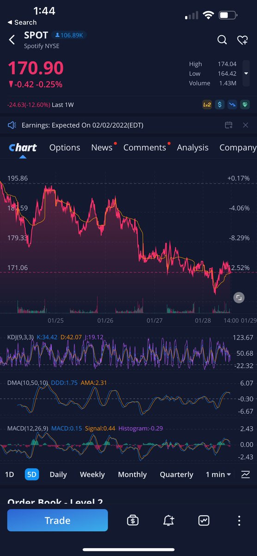Viewport: 257px width, 556px height.
Task: Tap the Last 1W performance label
Action: (x=63, y=105)
